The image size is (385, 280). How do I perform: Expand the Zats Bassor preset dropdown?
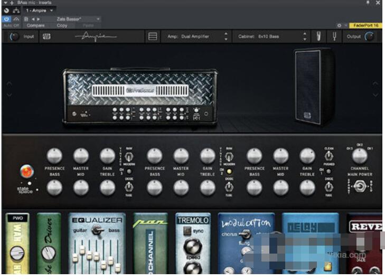98,19
